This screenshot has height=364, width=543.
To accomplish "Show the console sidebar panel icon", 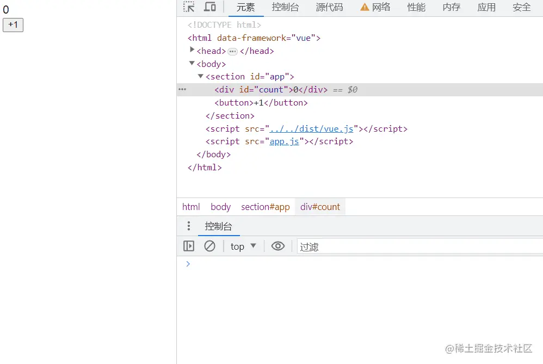I will coord(189,246).
